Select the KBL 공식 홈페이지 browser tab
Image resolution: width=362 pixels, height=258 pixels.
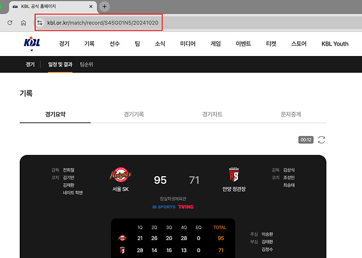[53, 7]
